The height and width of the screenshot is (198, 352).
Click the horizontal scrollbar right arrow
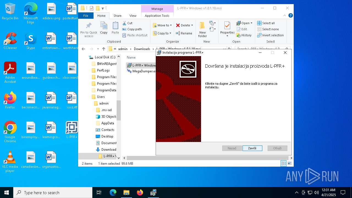point(291,158)
